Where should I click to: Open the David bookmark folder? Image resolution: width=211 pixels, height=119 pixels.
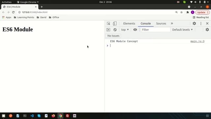tap(42, 18)
